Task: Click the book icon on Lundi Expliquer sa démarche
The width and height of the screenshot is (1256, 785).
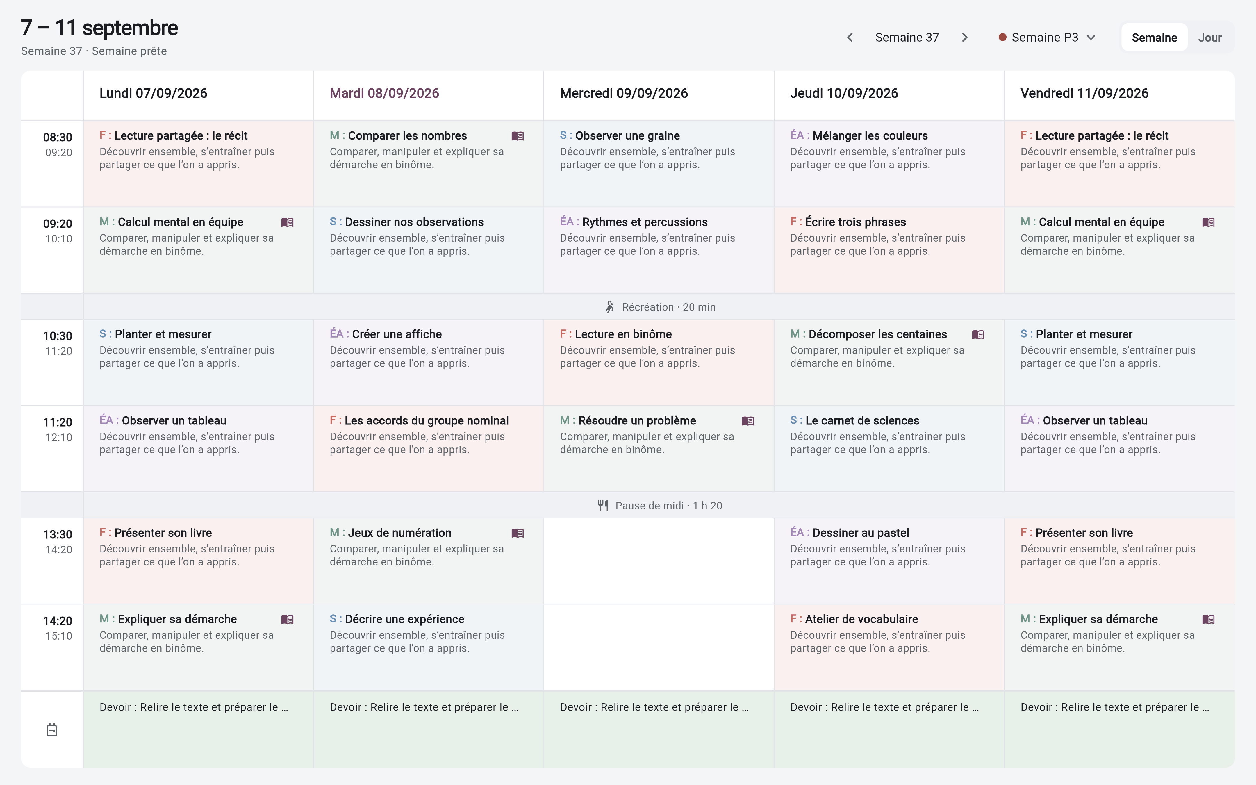Action: coord(287,619)
